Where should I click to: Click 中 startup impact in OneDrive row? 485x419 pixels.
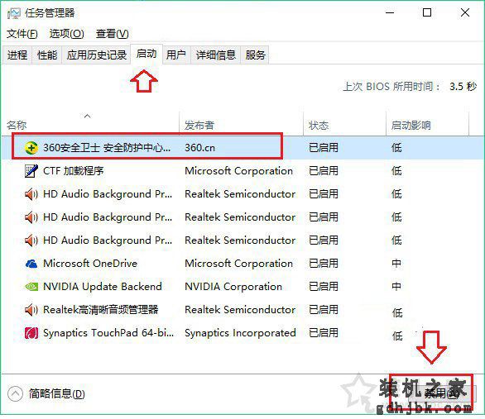click(396, 264)
